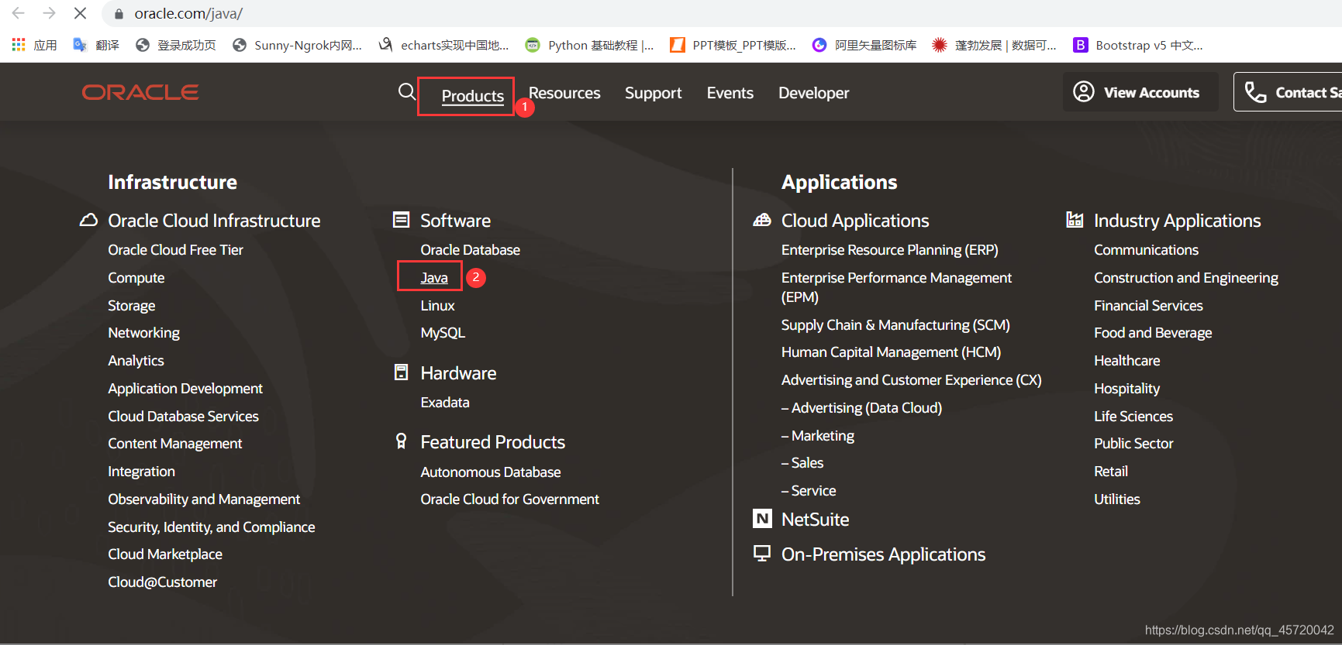Open the Analytics link
The width and height of the screenshot is (1342, 645).
click(x=136, y=360)
